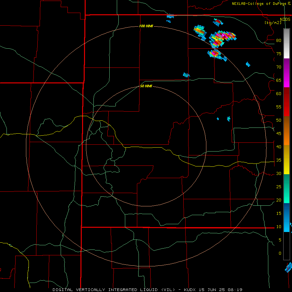Click the "60" value on the color scale
The height and width of the screenshot is (292, 292).
pos(279,94)
